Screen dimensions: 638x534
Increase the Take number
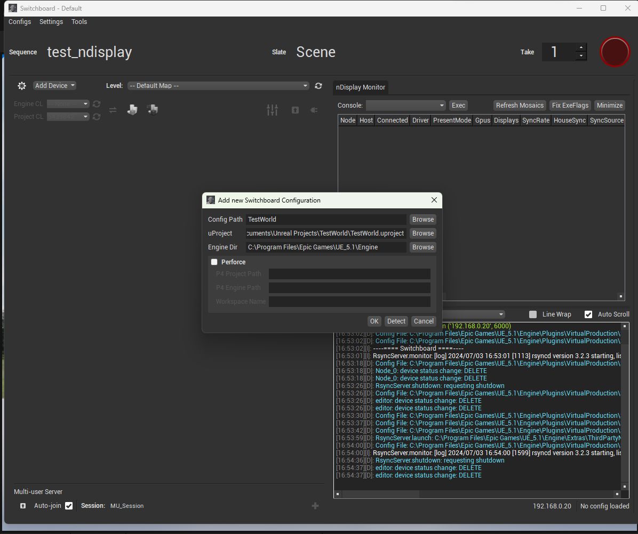581,47
